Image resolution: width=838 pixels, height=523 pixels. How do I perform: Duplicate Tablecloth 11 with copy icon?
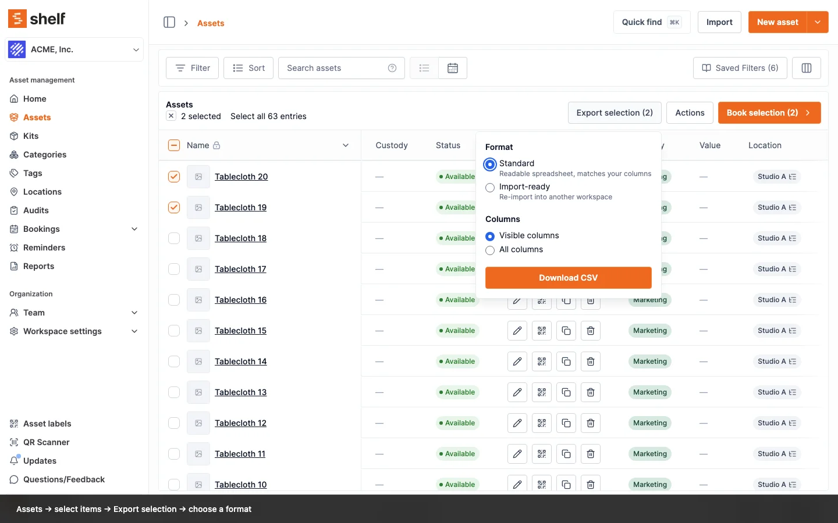(x=566, y=454)
